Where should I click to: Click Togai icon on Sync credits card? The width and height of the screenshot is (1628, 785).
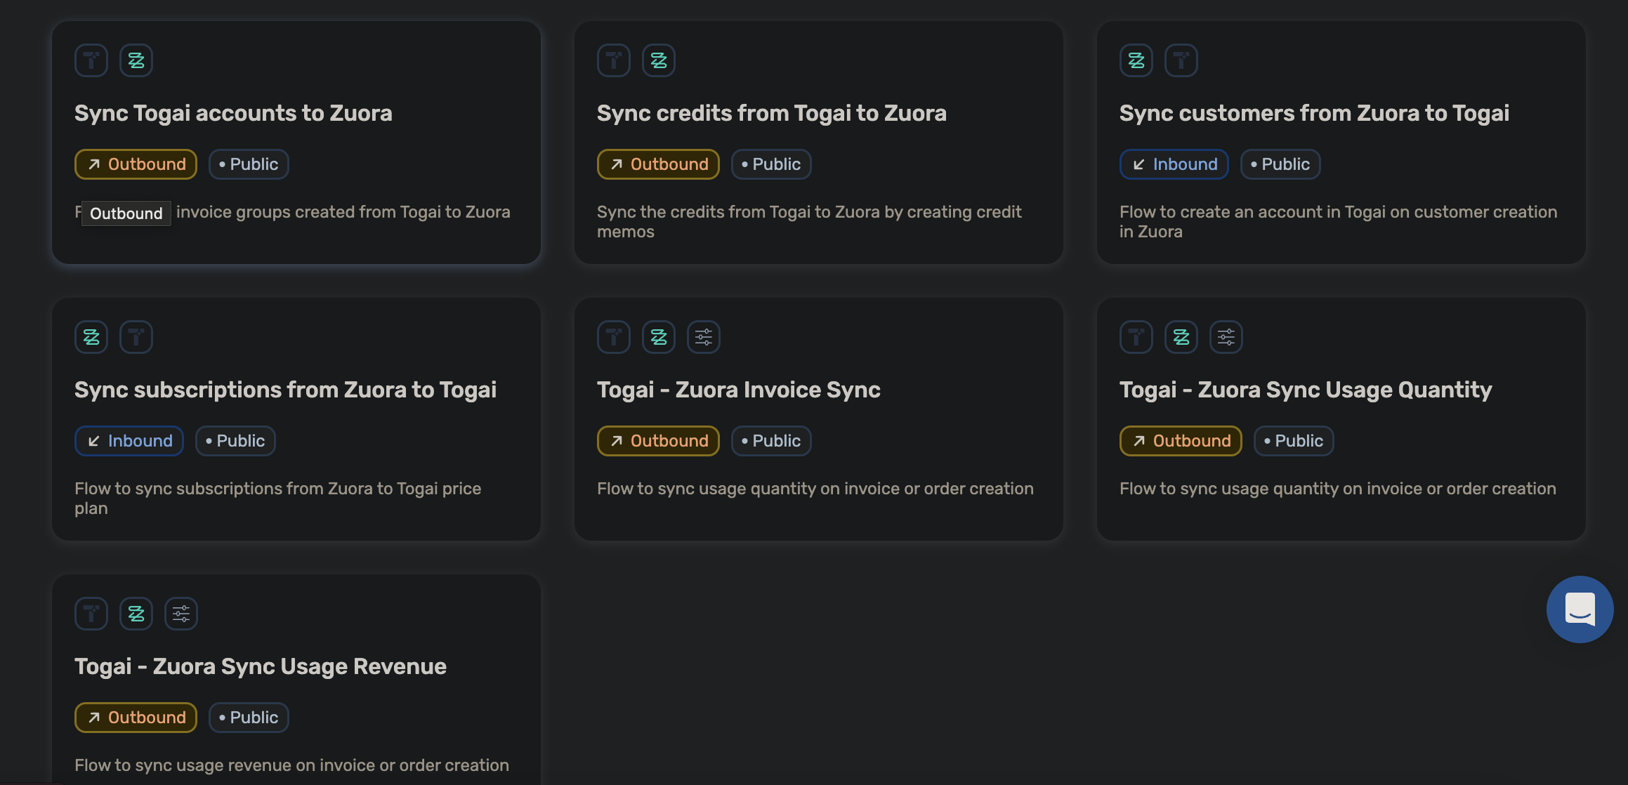[614, 60]
